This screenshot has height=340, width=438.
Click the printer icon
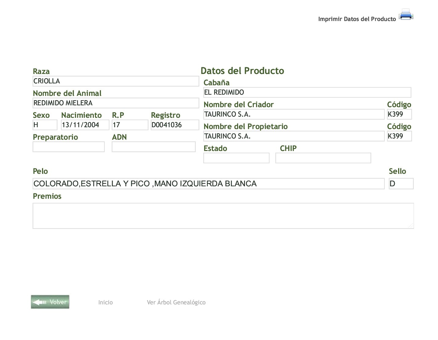click(x=406, y=15)
